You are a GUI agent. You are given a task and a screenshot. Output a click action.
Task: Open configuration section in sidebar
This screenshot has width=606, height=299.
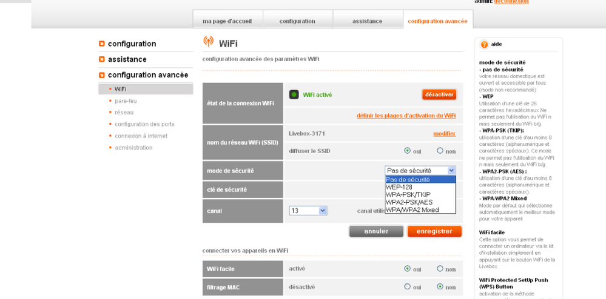(x=132, y=44)
